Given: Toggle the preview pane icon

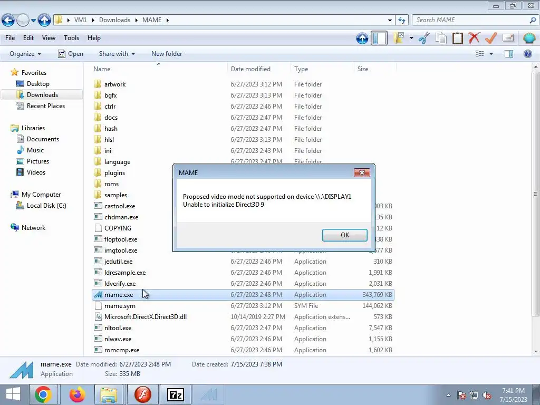Looking at the screenshot, I should [x=509, y=54].
